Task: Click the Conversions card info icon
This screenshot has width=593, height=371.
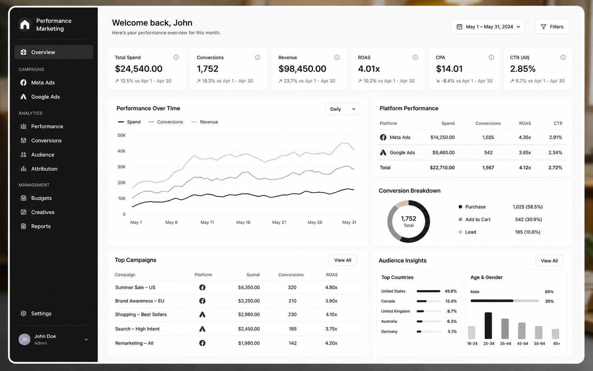Action: pyautogui.click(x=258, y=58)
